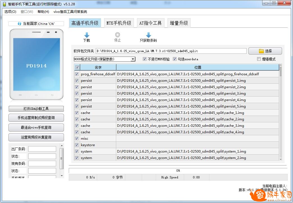Select the cache_4.img path cell

point(198,132)
